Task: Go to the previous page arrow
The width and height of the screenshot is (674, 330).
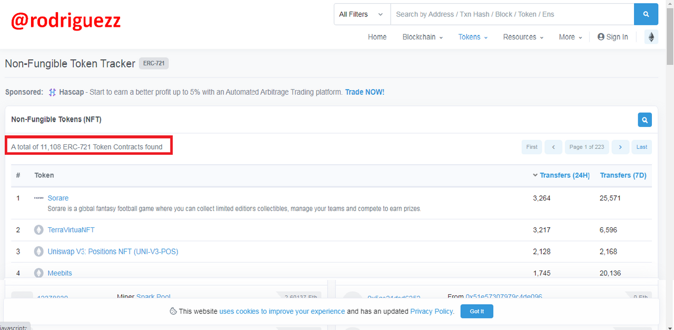Action: point(553,147)
